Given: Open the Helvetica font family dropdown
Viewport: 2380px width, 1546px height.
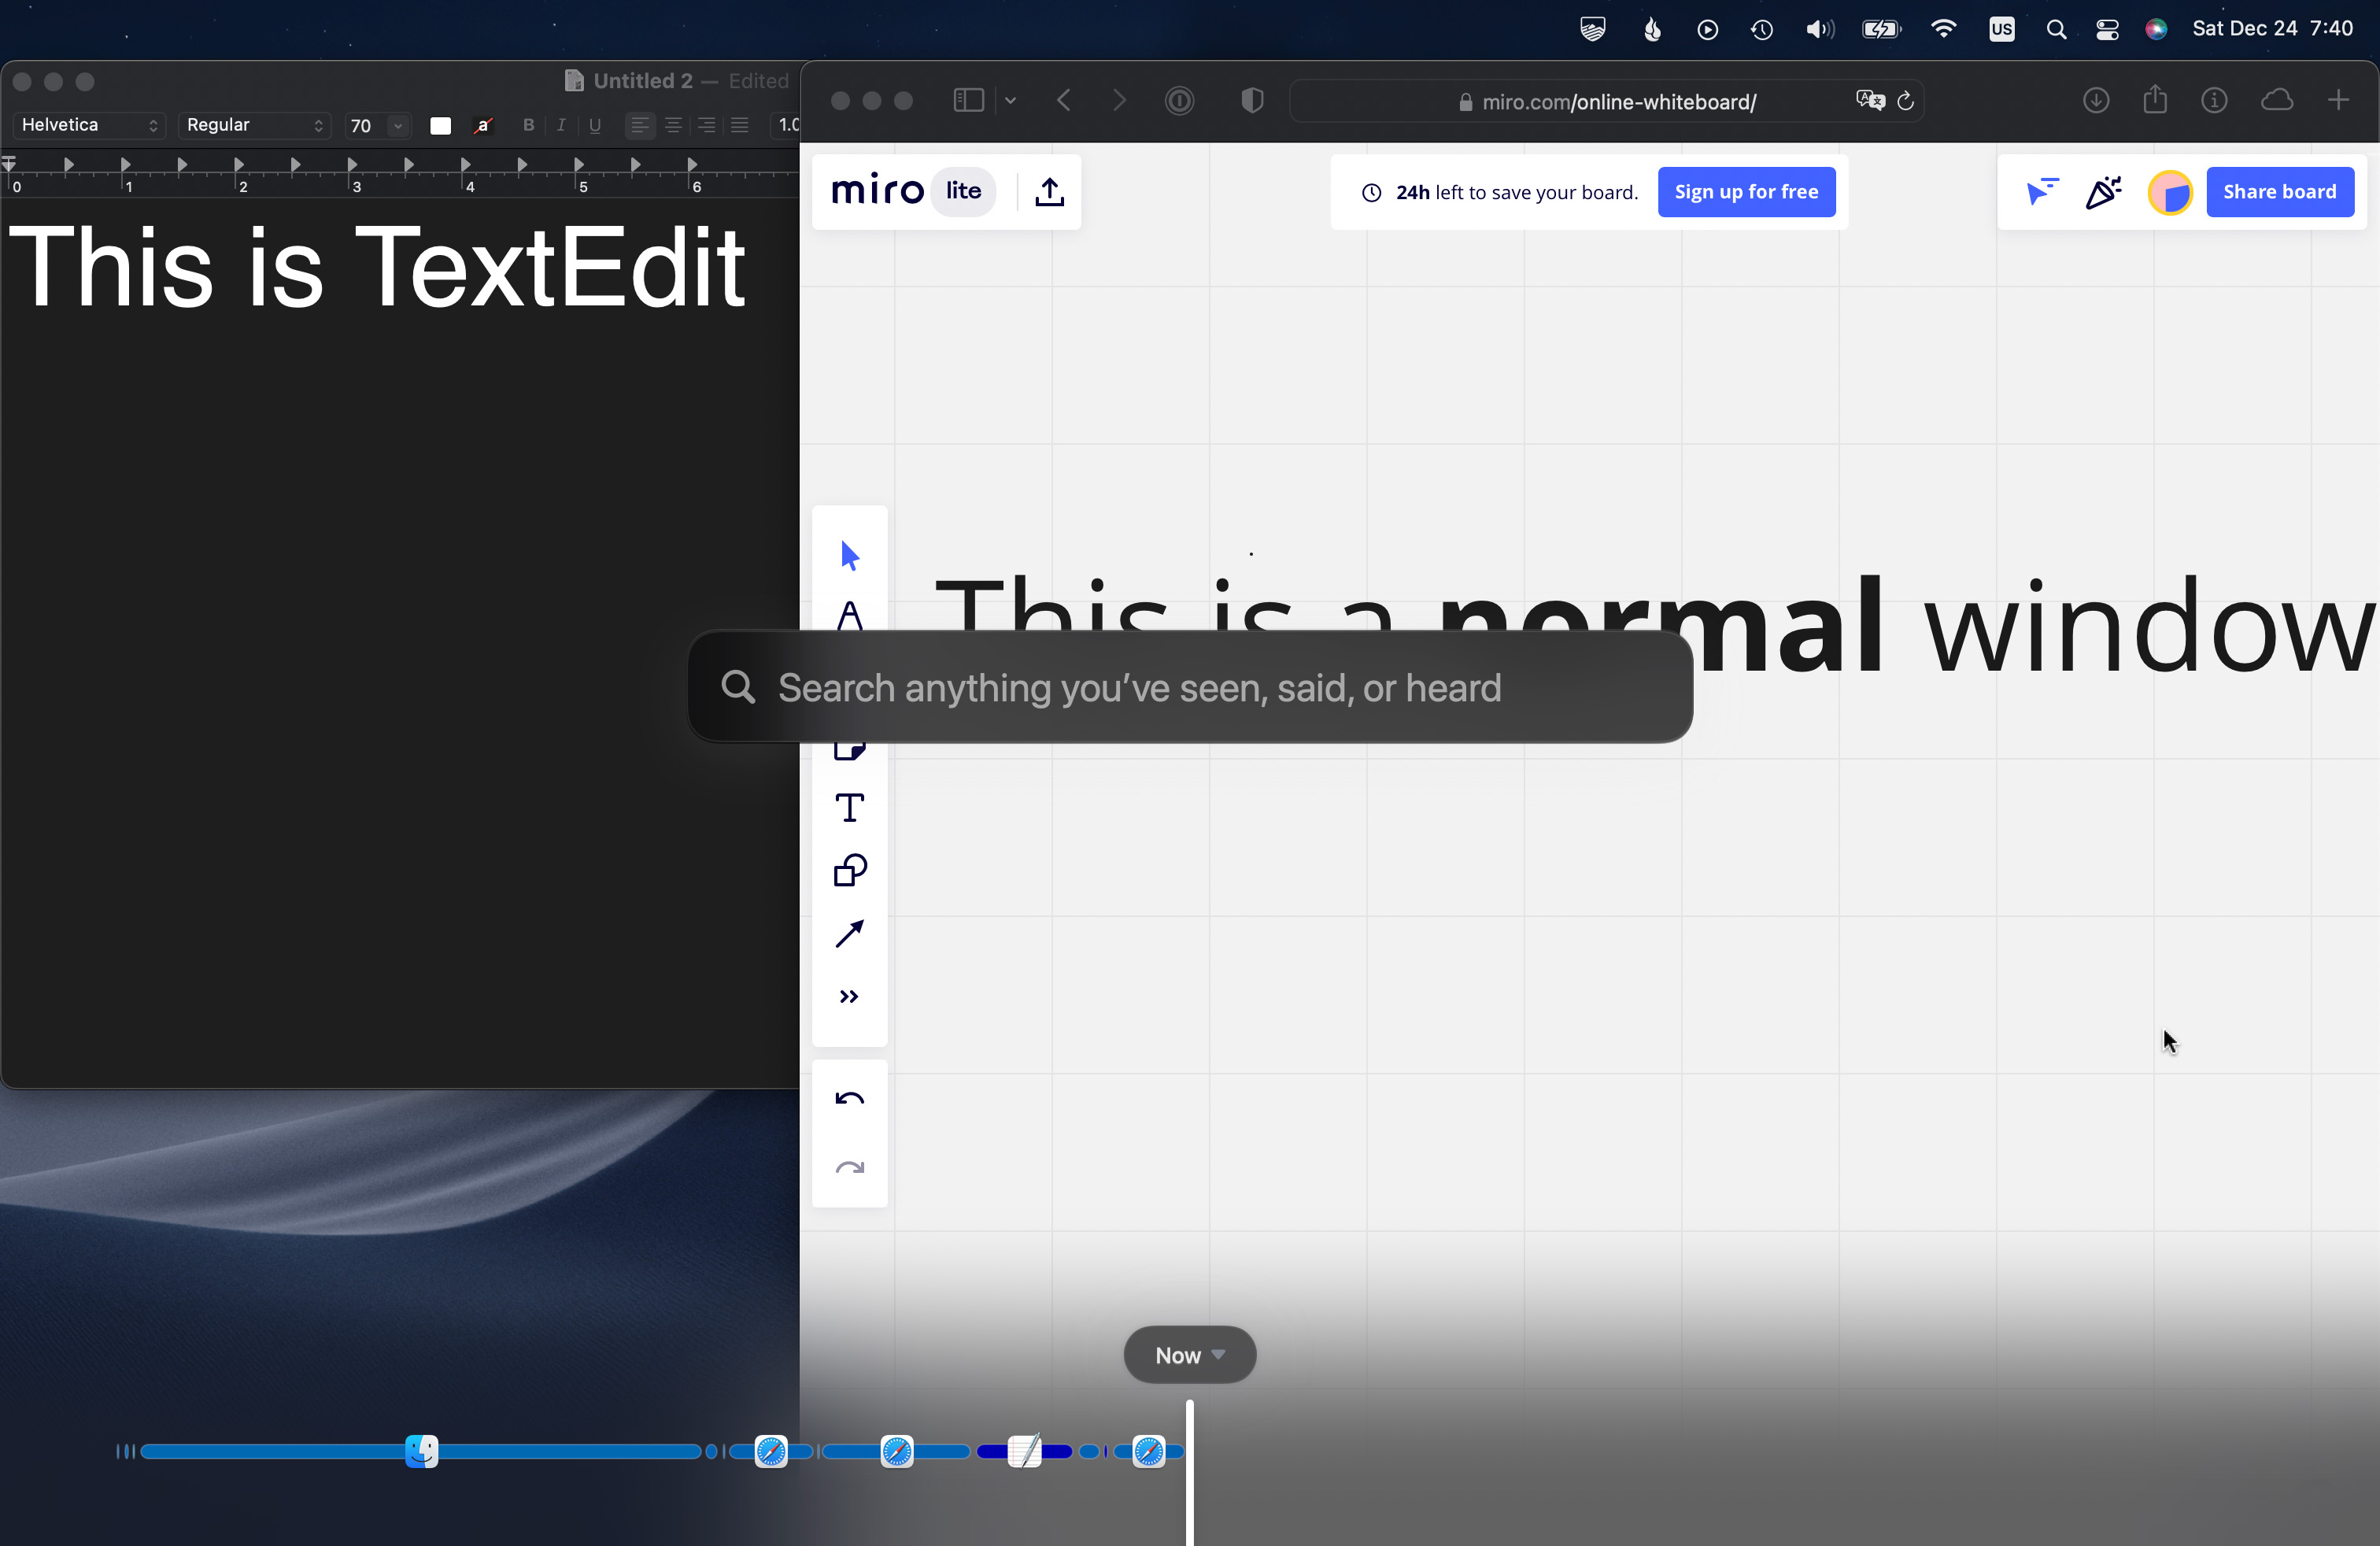Looking at the screenshot, I should tap(88, 125).
